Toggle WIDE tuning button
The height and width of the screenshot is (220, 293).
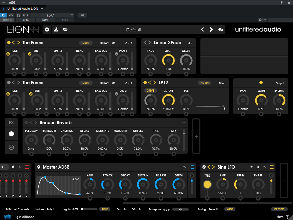[x=230, y=209]
